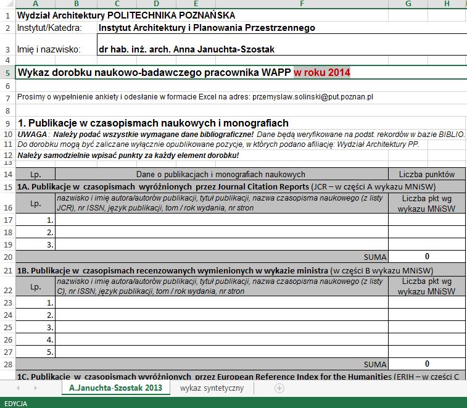The height and width of the screenshot is (408, 467).
Task: Click the SUMA value '0' in row 20
Action: pos(427,257)
